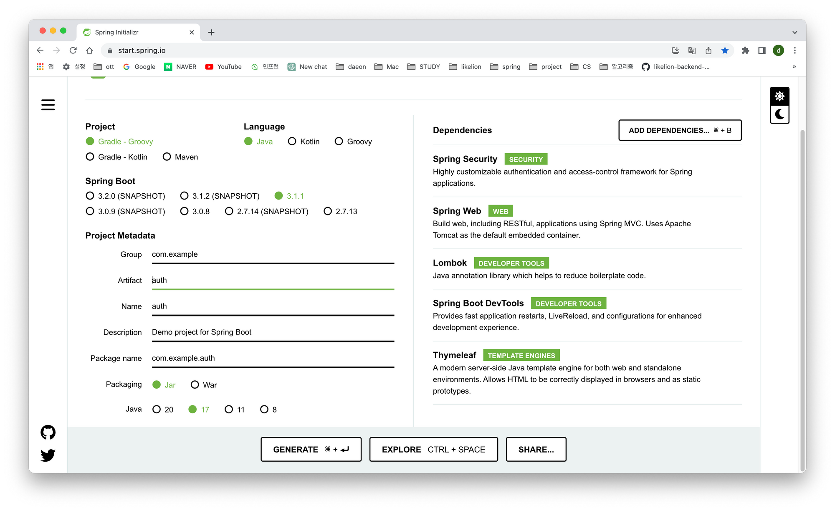
Task: Open the CS bookmark folder
Action: click(580, 67)
